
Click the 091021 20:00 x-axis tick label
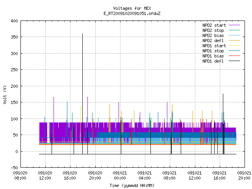coord(244,176)
